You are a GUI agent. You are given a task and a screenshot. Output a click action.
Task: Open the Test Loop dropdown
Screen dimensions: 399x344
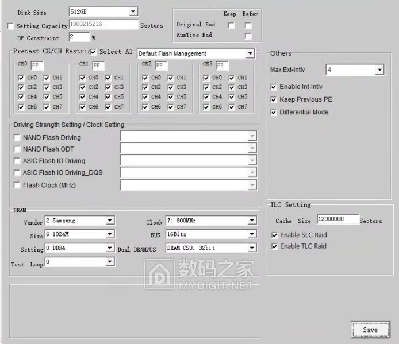[x=80, y=262]
